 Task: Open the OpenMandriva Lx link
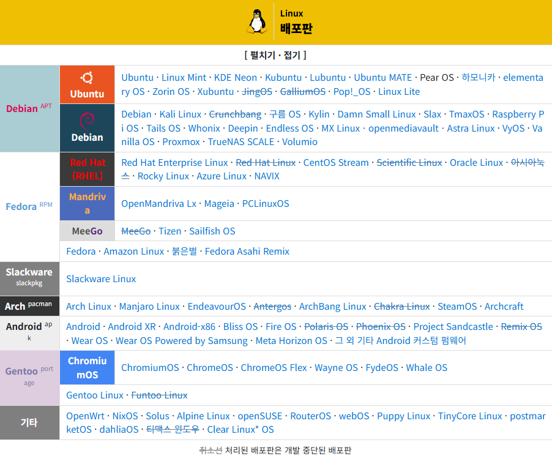(x=159, y=204)
